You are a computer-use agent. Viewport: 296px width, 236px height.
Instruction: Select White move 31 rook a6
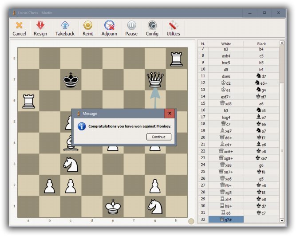[226, 213]
